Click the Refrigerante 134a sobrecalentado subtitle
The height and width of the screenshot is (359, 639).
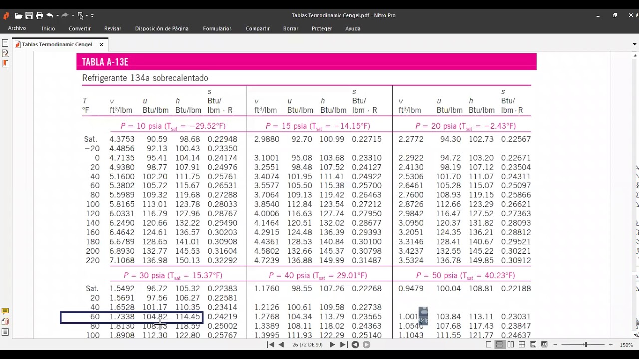(145, 78)
